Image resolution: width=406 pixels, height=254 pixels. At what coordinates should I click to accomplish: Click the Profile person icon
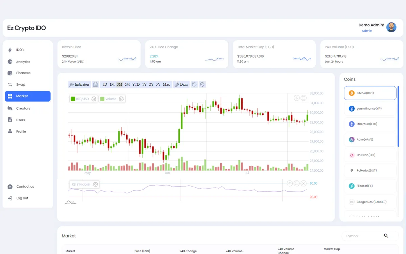(x=10, y=131)
